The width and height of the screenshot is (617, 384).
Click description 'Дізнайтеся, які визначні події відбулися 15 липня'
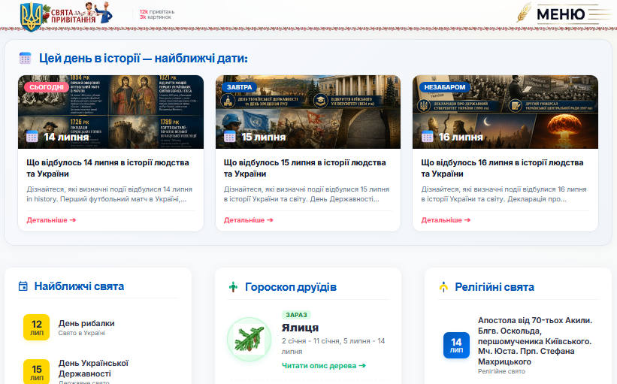pos(307,194)
